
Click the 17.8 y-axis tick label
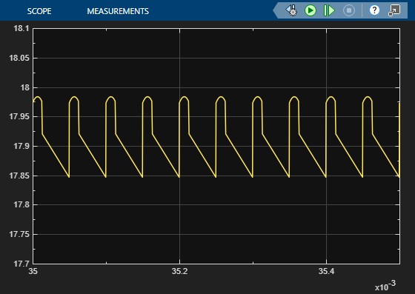click(x=21, y=204)
